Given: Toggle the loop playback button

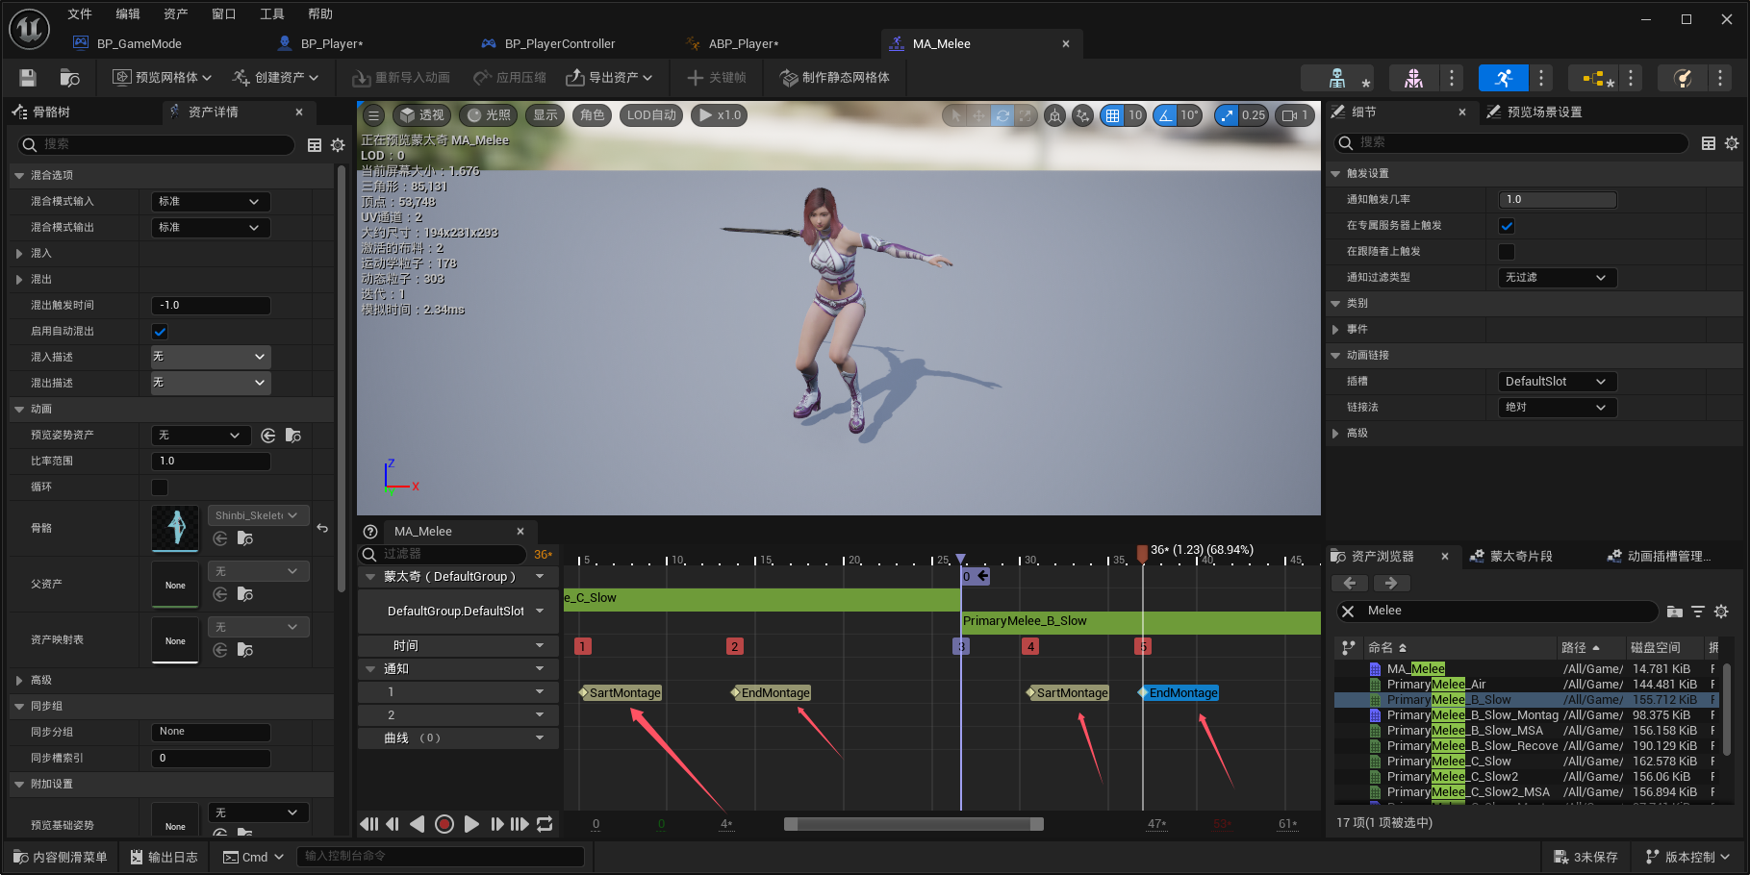Looking at the screenshot, I should [x=545, y=824].
